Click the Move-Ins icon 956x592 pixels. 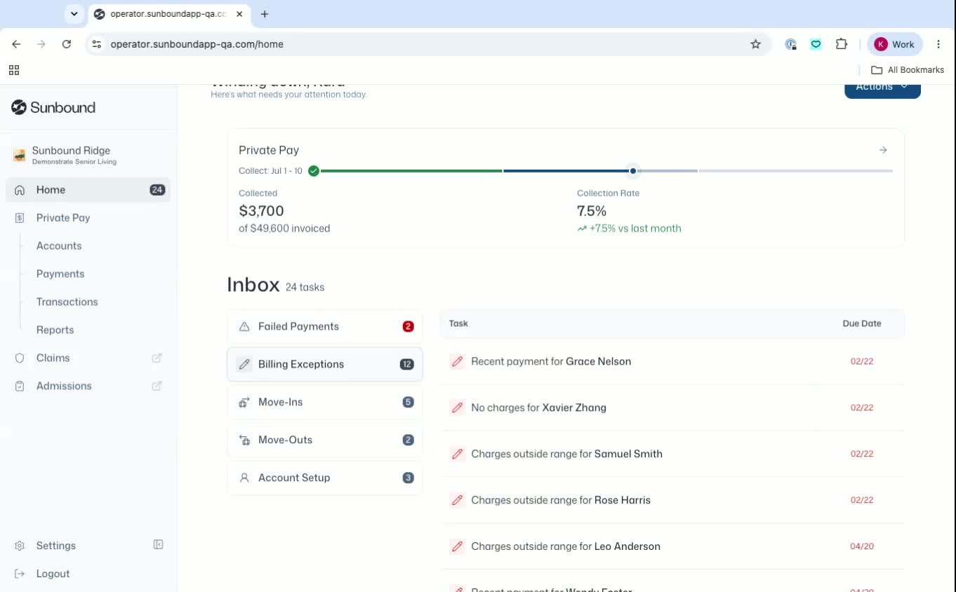coord(244,402)
